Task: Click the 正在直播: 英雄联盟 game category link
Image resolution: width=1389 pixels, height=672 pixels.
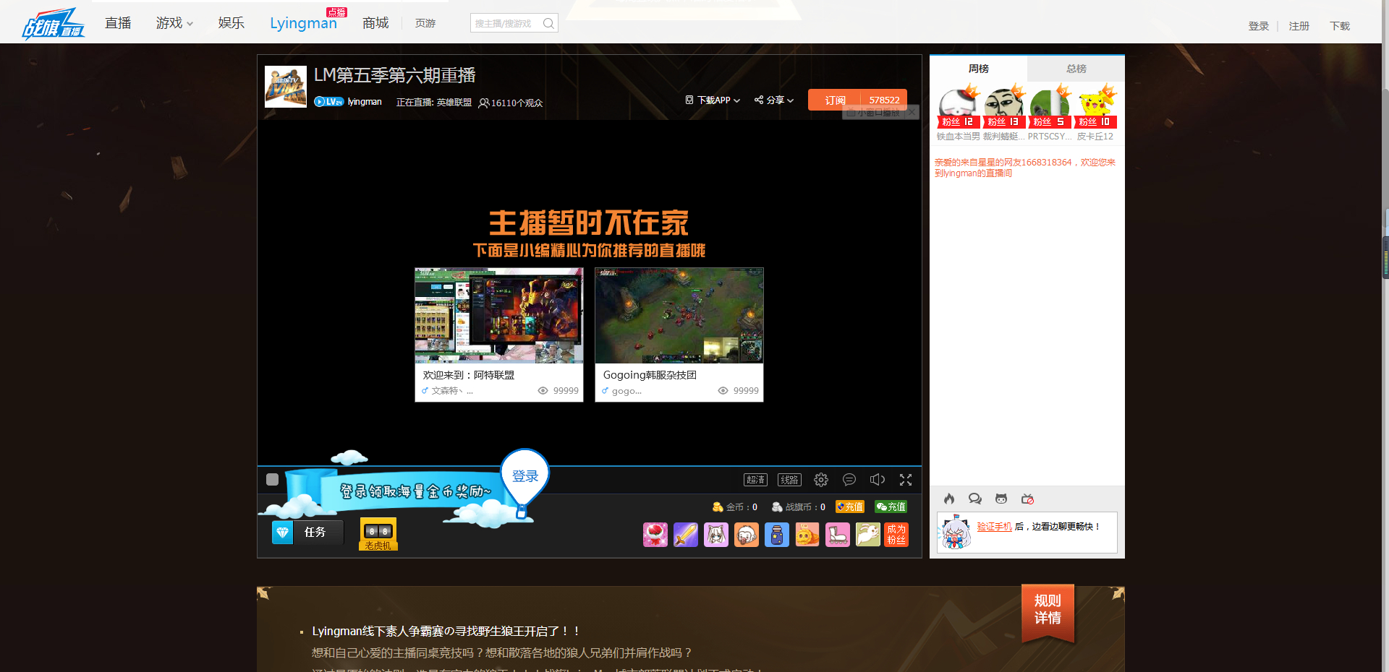Action: click(434, 103)
